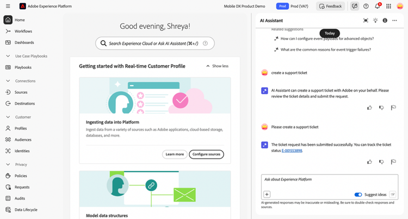Toggle AI Assistant full screen view
The width and height of the screenshot is (408, 219).
pyautogui.click(x=366, y=21)
